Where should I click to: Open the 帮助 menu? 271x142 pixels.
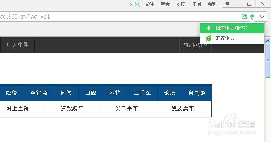pos(213,4)
